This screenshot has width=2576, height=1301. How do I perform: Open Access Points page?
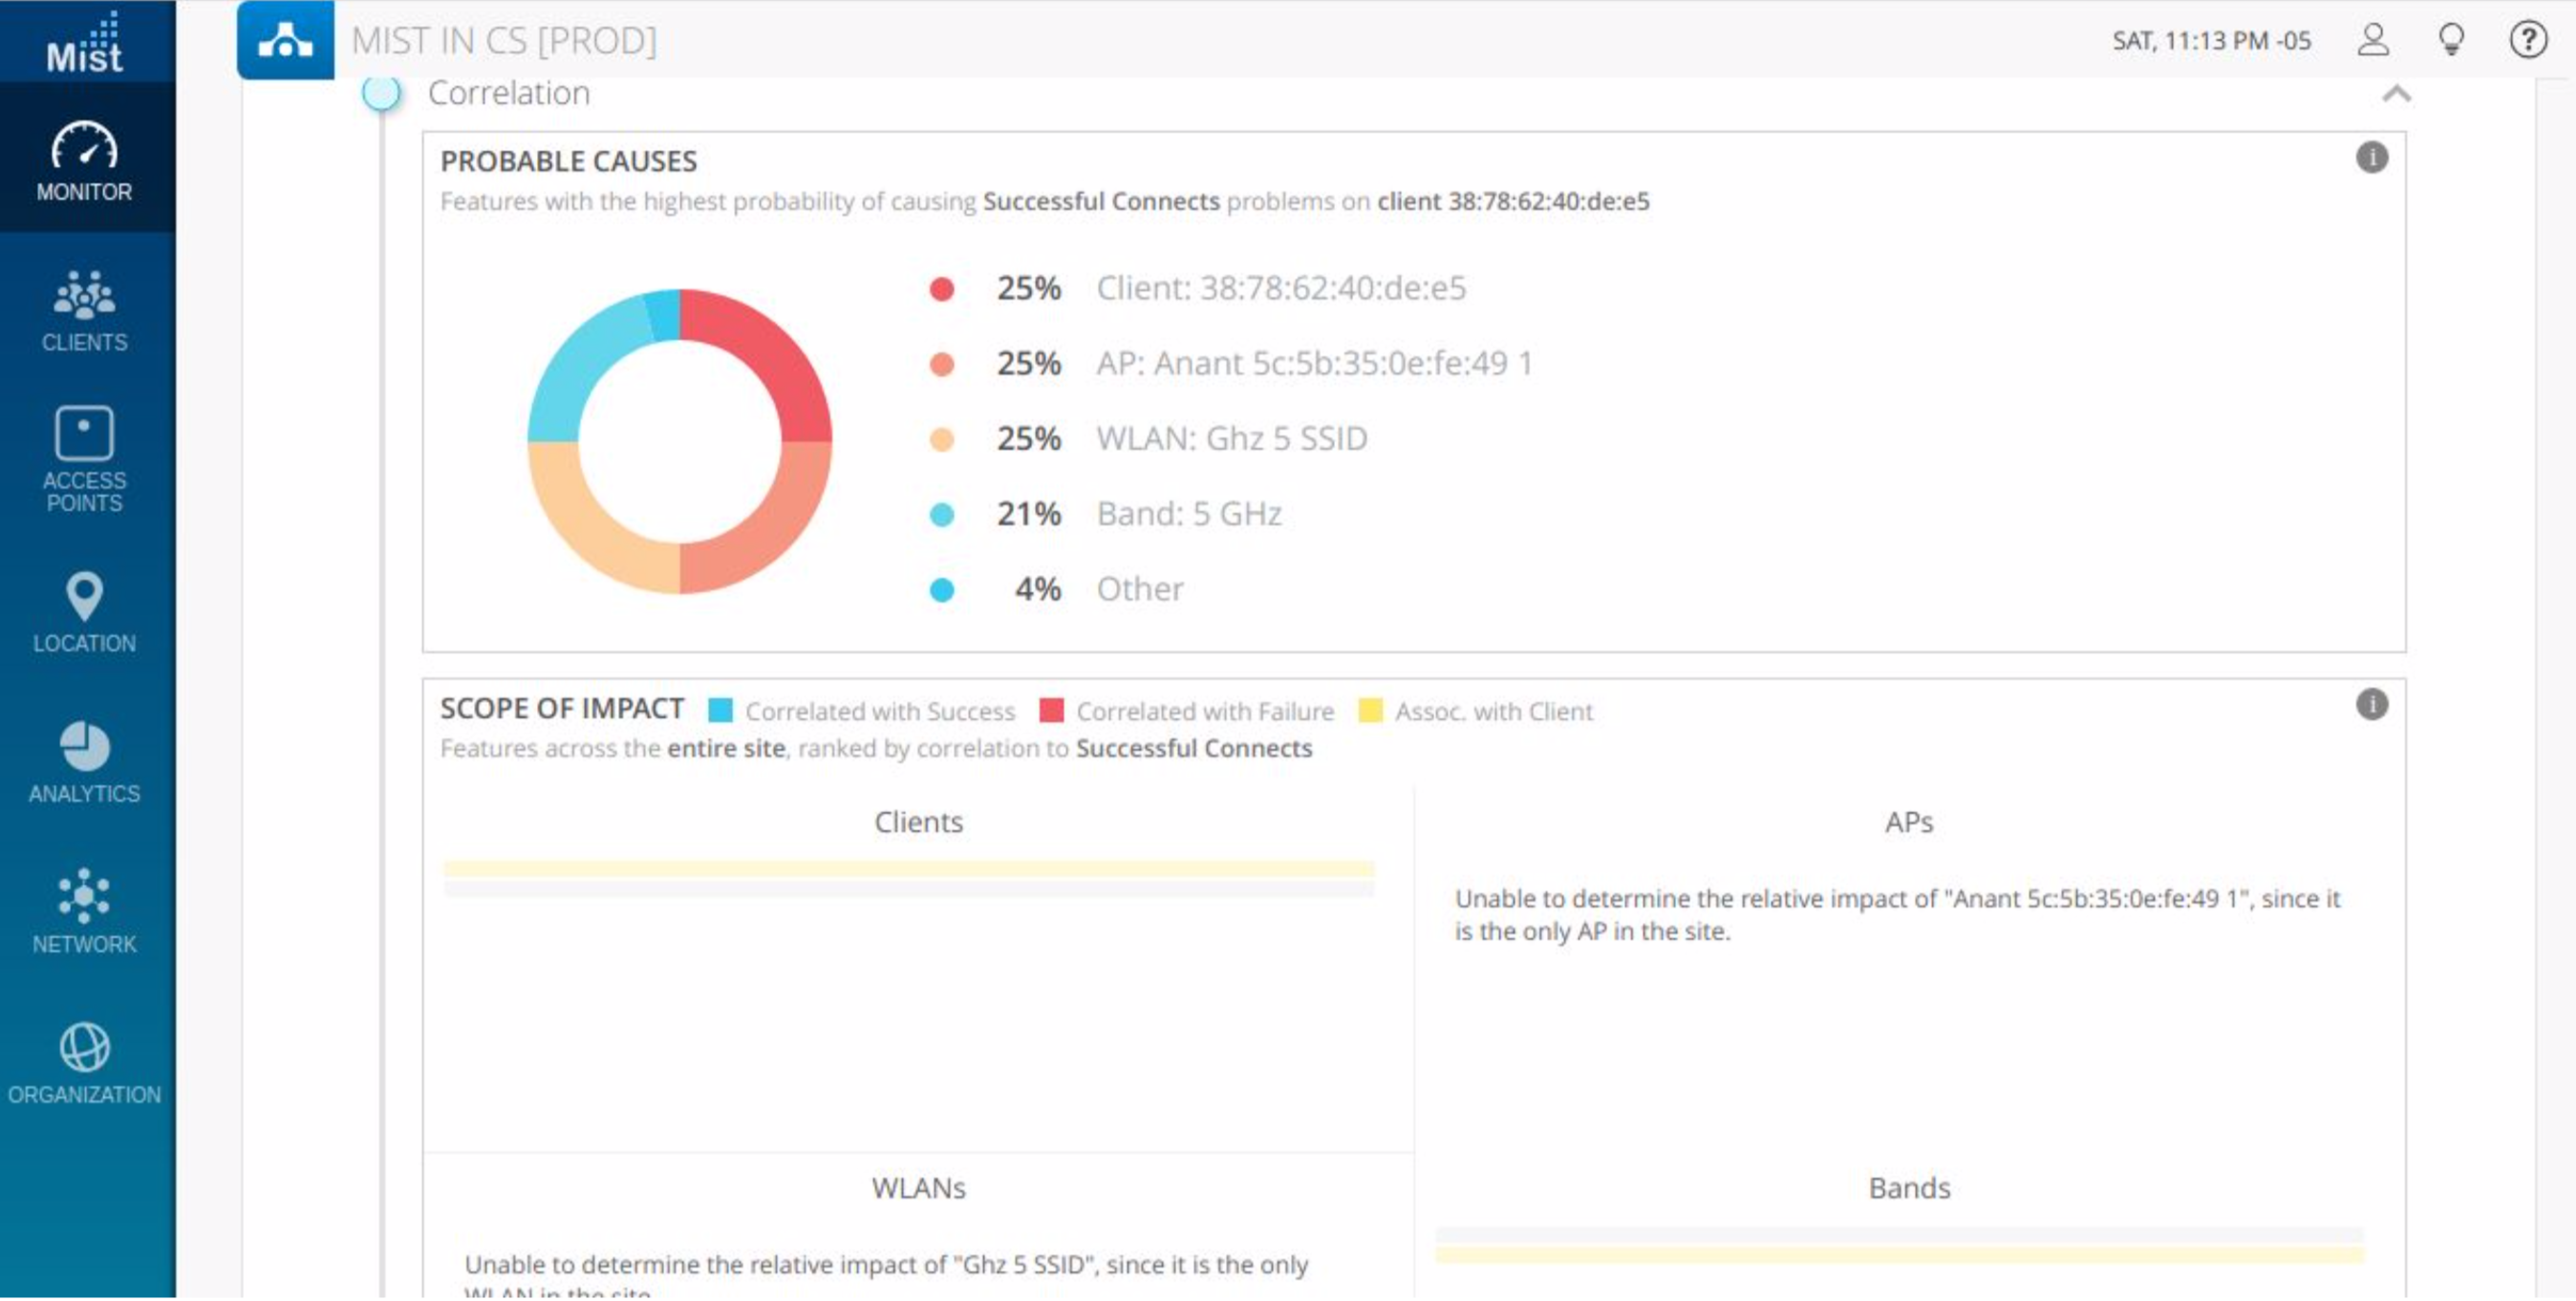(x=85, y=460)
